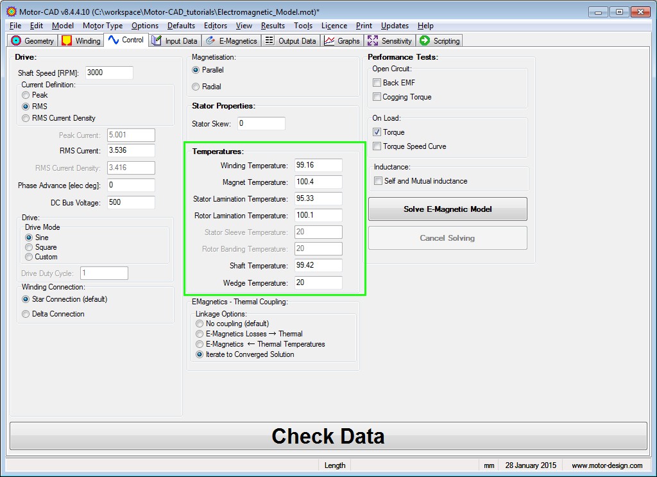657x477 pixels.
Task: Choose Radial magnetisation
Action: point(196,87)
